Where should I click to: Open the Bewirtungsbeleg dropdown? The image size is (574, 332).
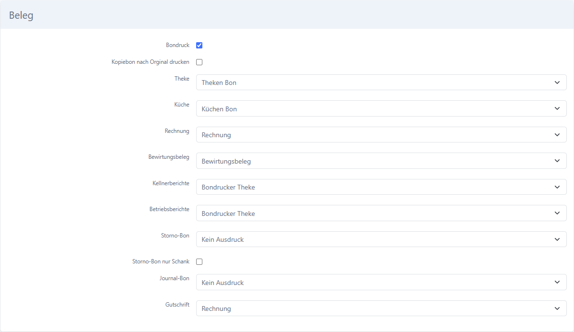(381, 161)
